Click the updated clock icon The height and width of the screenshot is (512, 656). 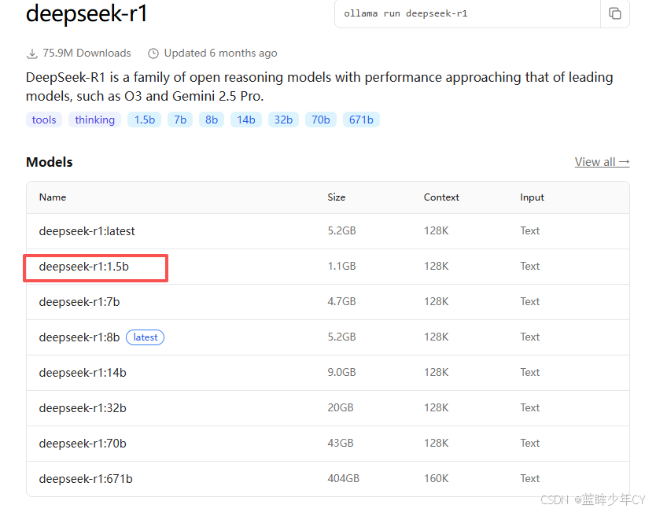153,53
